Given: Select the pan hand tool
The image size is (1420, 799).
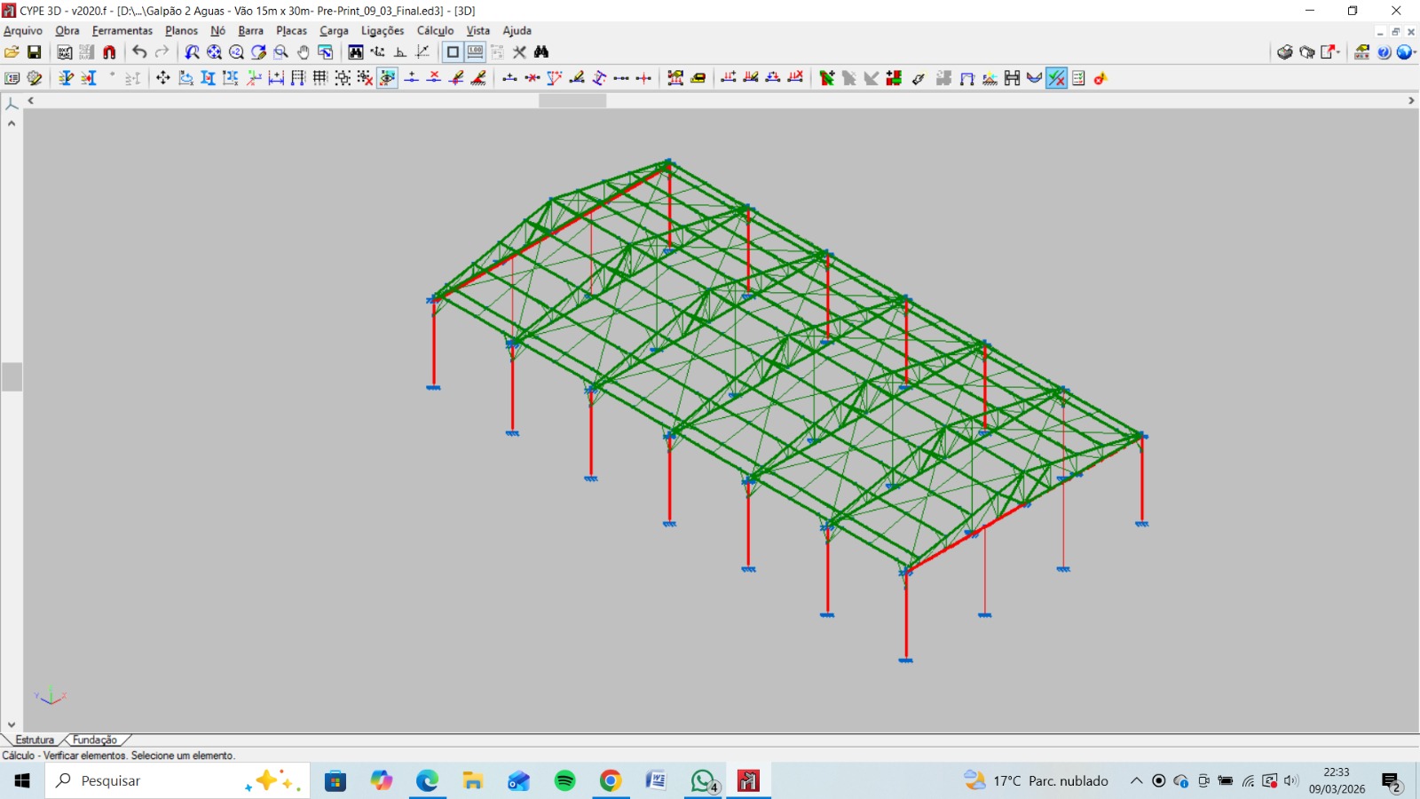Looking at the screenshot, I should pos(304,52).
